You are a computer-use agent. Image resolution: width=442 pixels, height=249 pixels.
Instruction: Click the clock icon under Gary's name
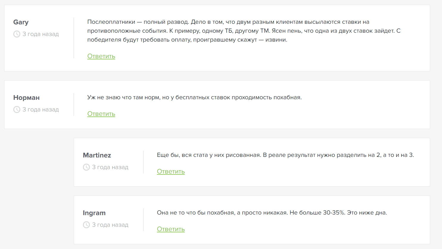(x=17, y=34)
